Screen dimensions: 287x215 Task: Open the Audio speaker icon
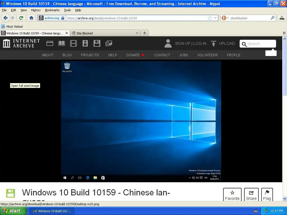pyautogui.click(x=85, y=43)
